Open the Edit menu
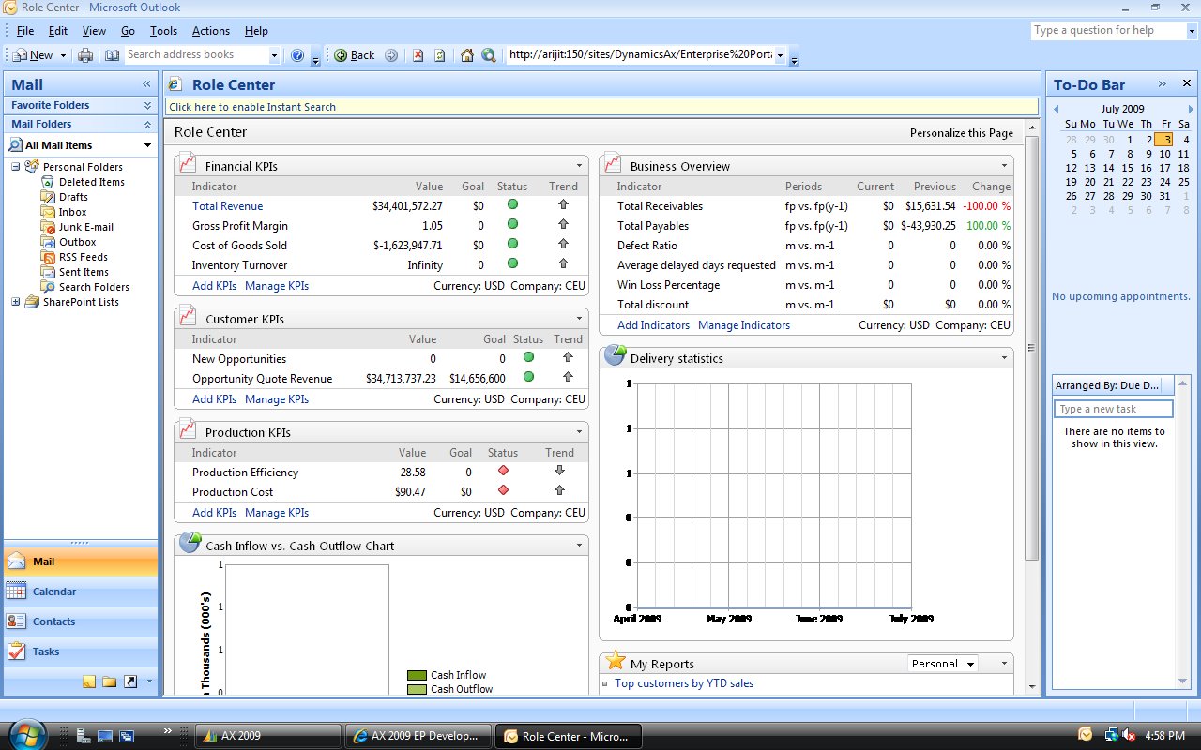The height and width of the screenshot is (750, 1201). (58, 31)
